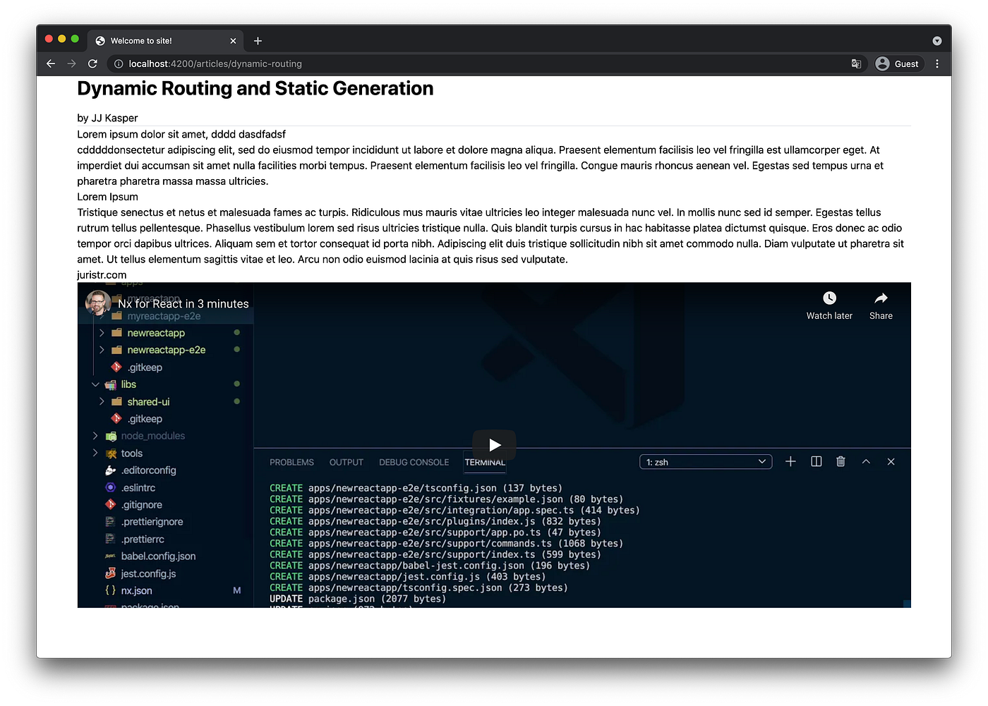
Task: Click the Google Translate icon in the address bar
Action: click(856, 63)
